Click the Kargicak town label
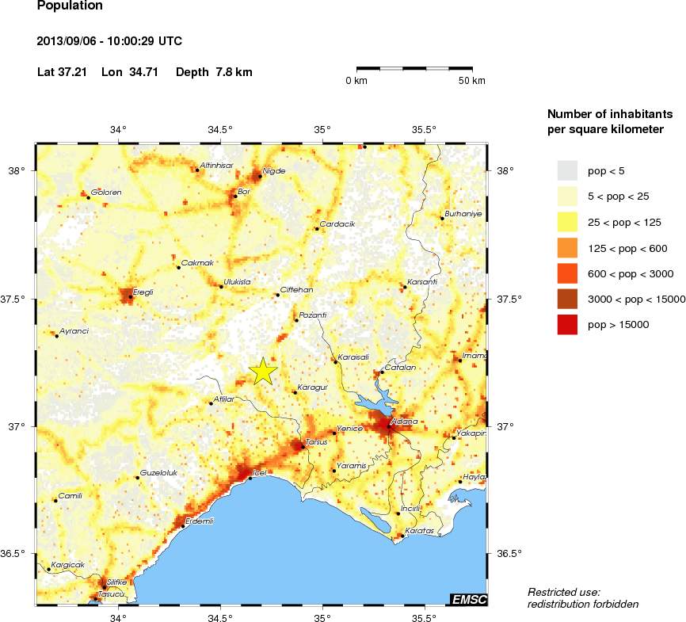The width and height of the screenshot is (686, 622). tap(68, 565)
